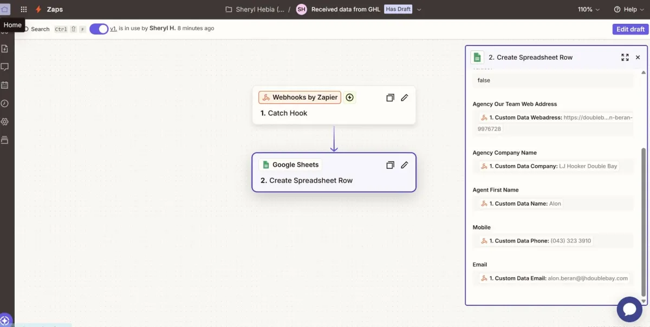Click the Custom Data Name: Alon field

pos(552,204)
